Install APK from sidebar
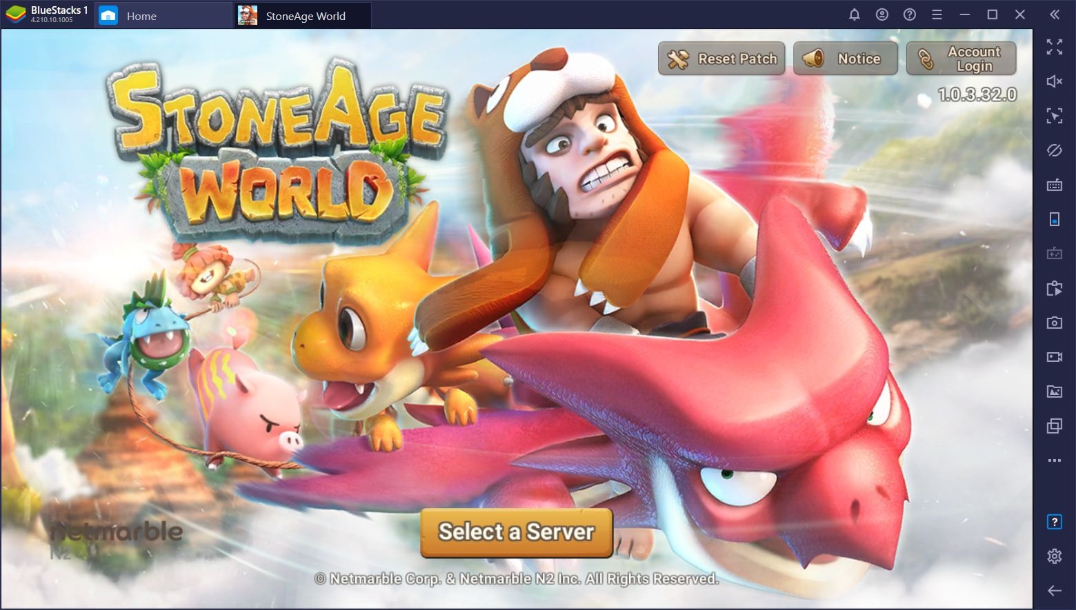 [1054, 288]
